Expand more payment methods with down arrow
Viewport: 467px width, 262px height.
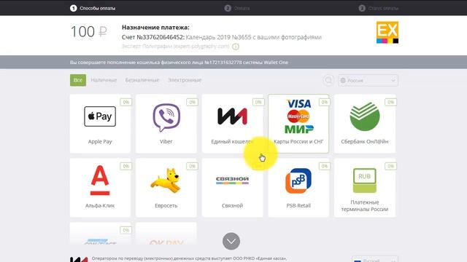[231, 241]
